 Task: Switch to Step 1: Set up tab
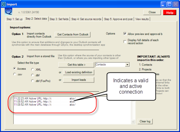14,19
